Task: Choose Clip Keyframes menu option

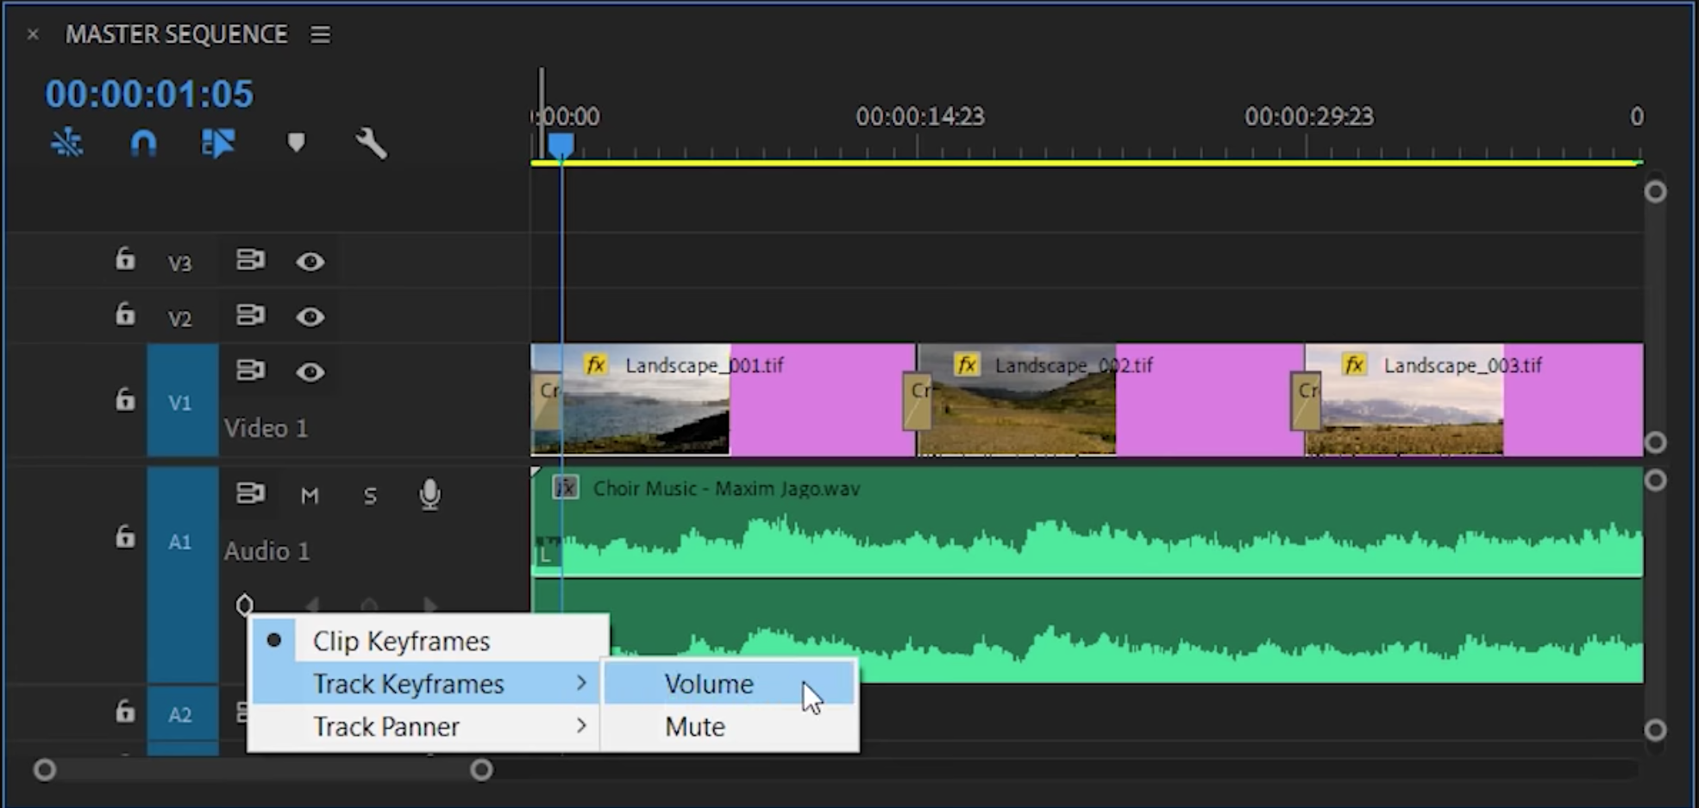Action: 427,641
